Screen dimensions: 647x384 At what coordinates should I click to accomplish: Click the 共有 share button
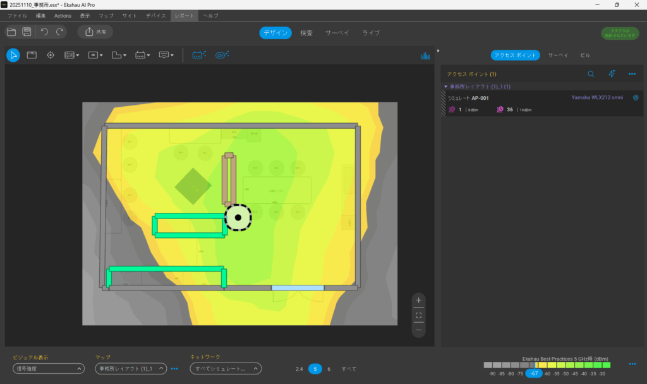pyautogui.click(x=95, y=32)
